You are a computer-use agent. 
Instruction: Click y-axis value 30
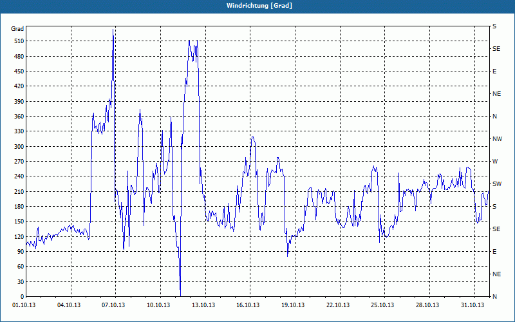click(x=21, y=281)
